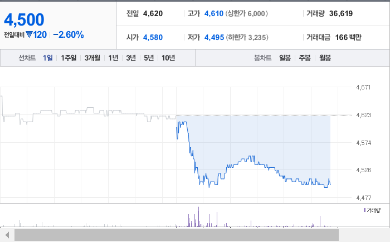390x250 pixels.
Task: Show the 주봉 weekly candle chart
Action: coord(305,58)
